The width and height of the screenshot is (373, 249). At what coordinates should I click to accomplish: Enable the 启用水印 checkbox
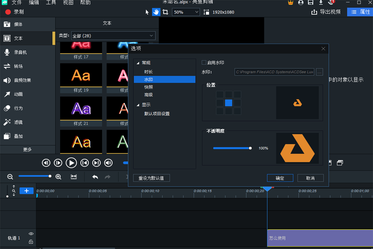[204, 63]
